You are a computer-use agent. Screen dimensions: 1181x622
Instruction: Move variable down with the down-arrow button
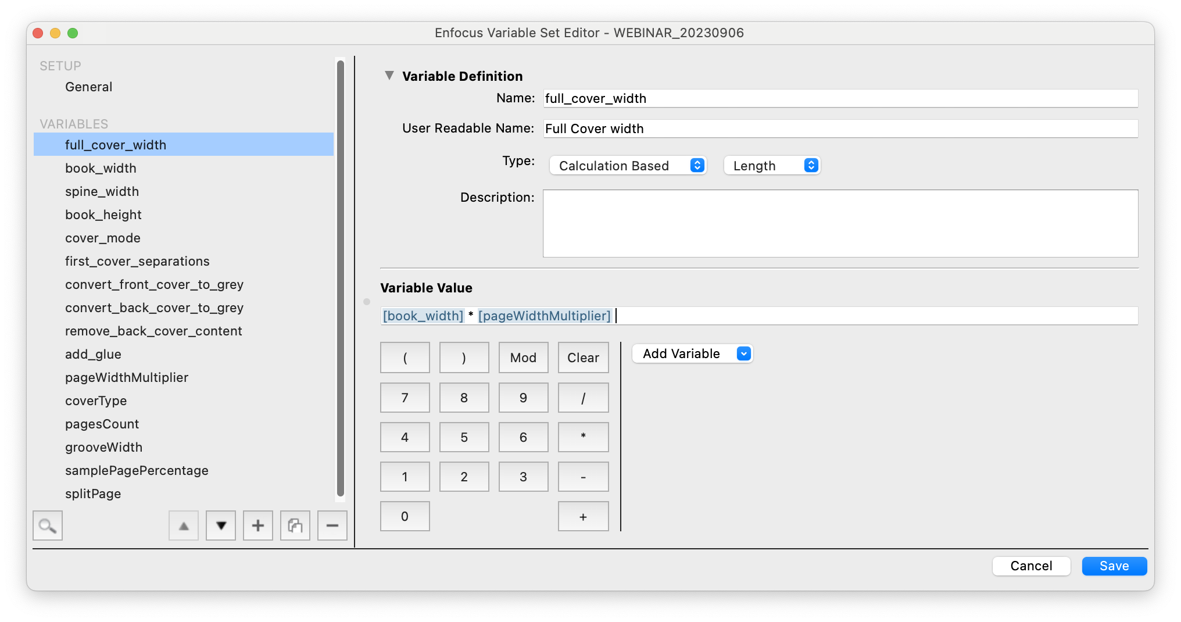(221, 526)
